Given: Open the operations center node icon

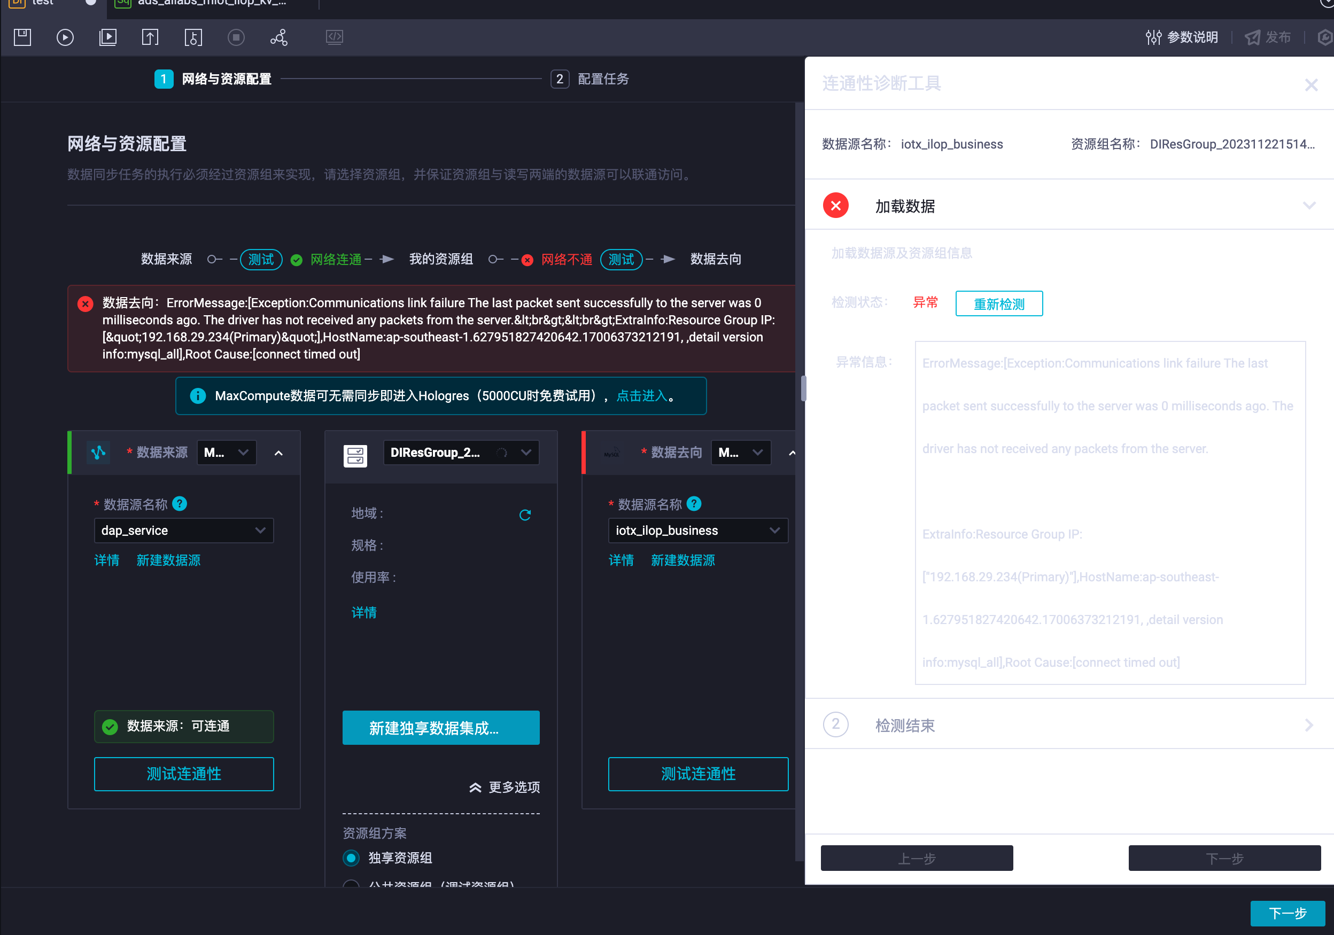Looking at the screenshot, I should pyautogui.click(x=279, y=38).
